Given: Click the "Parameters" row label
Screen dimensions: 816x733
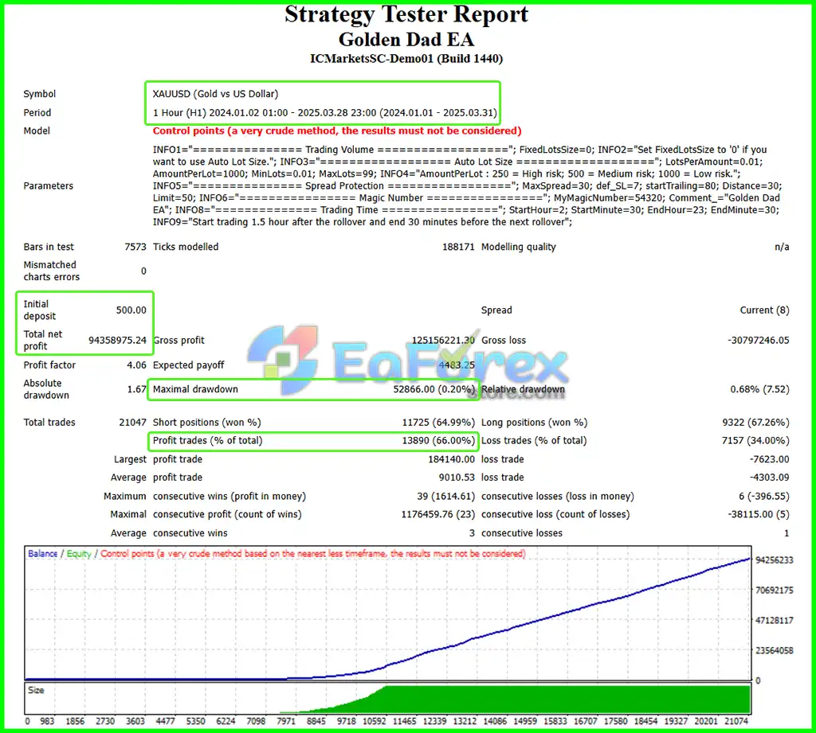Looking at the screenshot, I should point(49,186).
